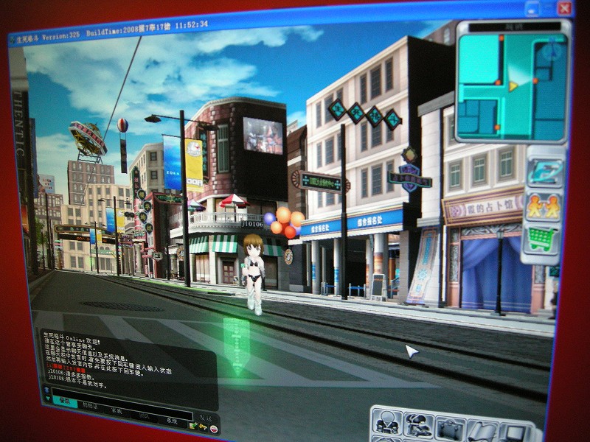Switch to the 悄悄话 whisper chat tab
Viewport: 590px width, 442px height.
coord(90,406)
